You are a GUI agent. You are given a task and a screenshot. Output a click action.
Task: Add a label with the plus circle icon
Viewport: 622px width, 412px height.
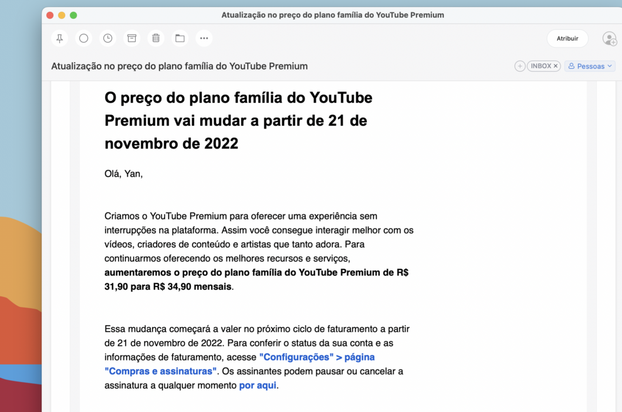[520, 66]
